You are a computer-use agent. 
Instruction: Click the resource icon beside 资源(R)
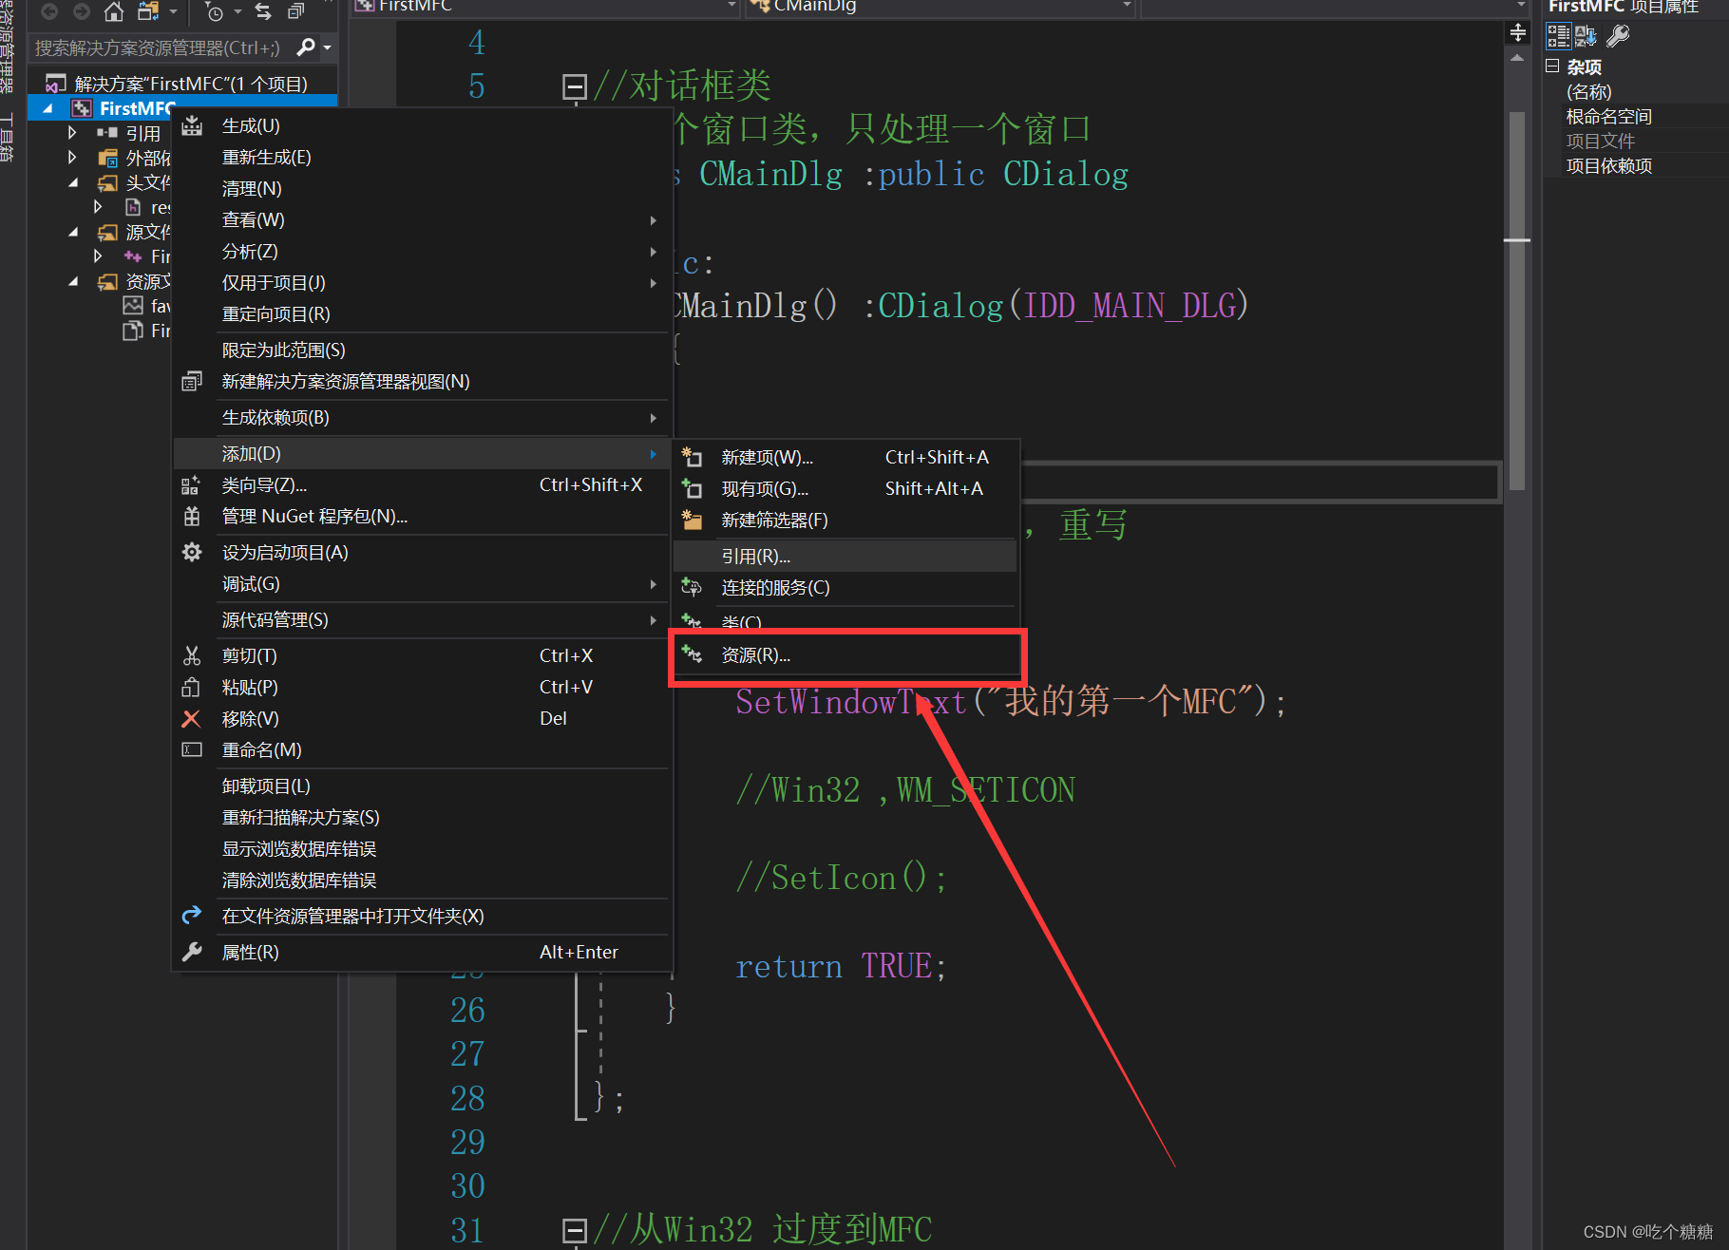pyautogui.click(x=692, y=654)
